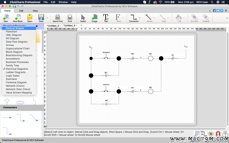Click the To Back icon
Viewport: 229px width, 143px height.
click(x=206, y=18)
